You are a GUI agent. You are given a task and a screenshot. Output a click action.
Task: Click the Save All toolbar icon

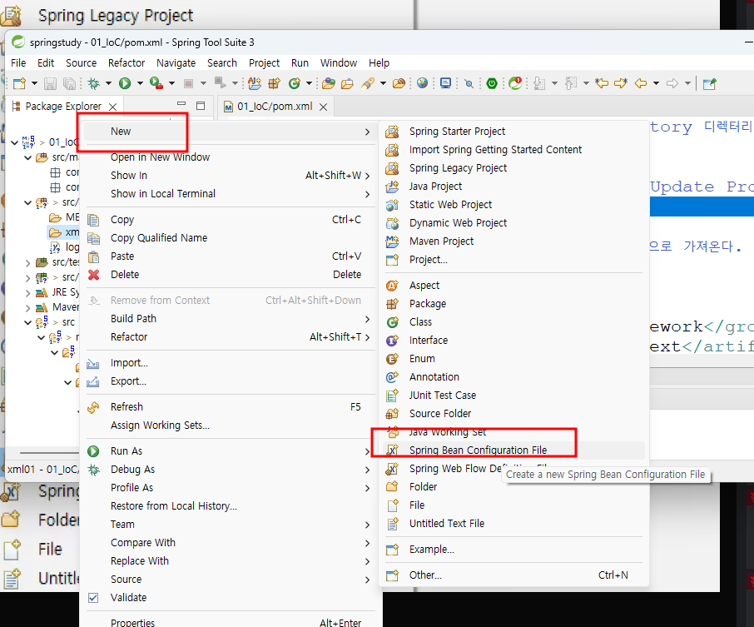click(70, 84)
